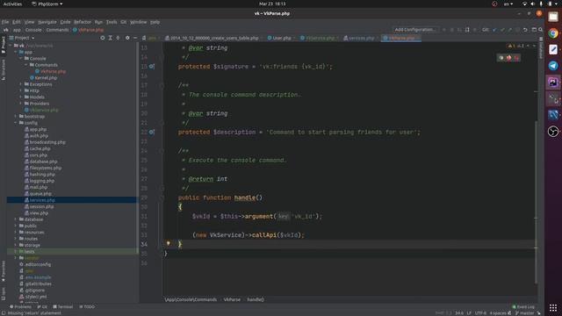Click the first browser icon in the editor's browser popup
562x316 pixels.
click(501, 58)
